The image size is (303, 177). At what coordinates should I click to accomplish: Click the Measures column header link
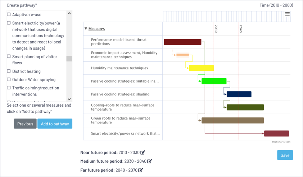point(96,29)
